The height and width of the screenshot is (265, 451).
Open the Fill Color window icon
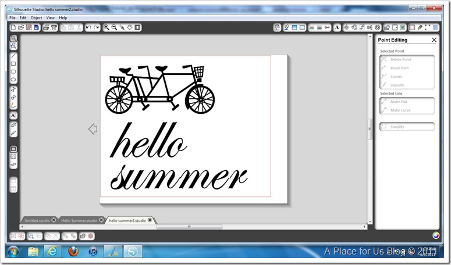(286, 27)
